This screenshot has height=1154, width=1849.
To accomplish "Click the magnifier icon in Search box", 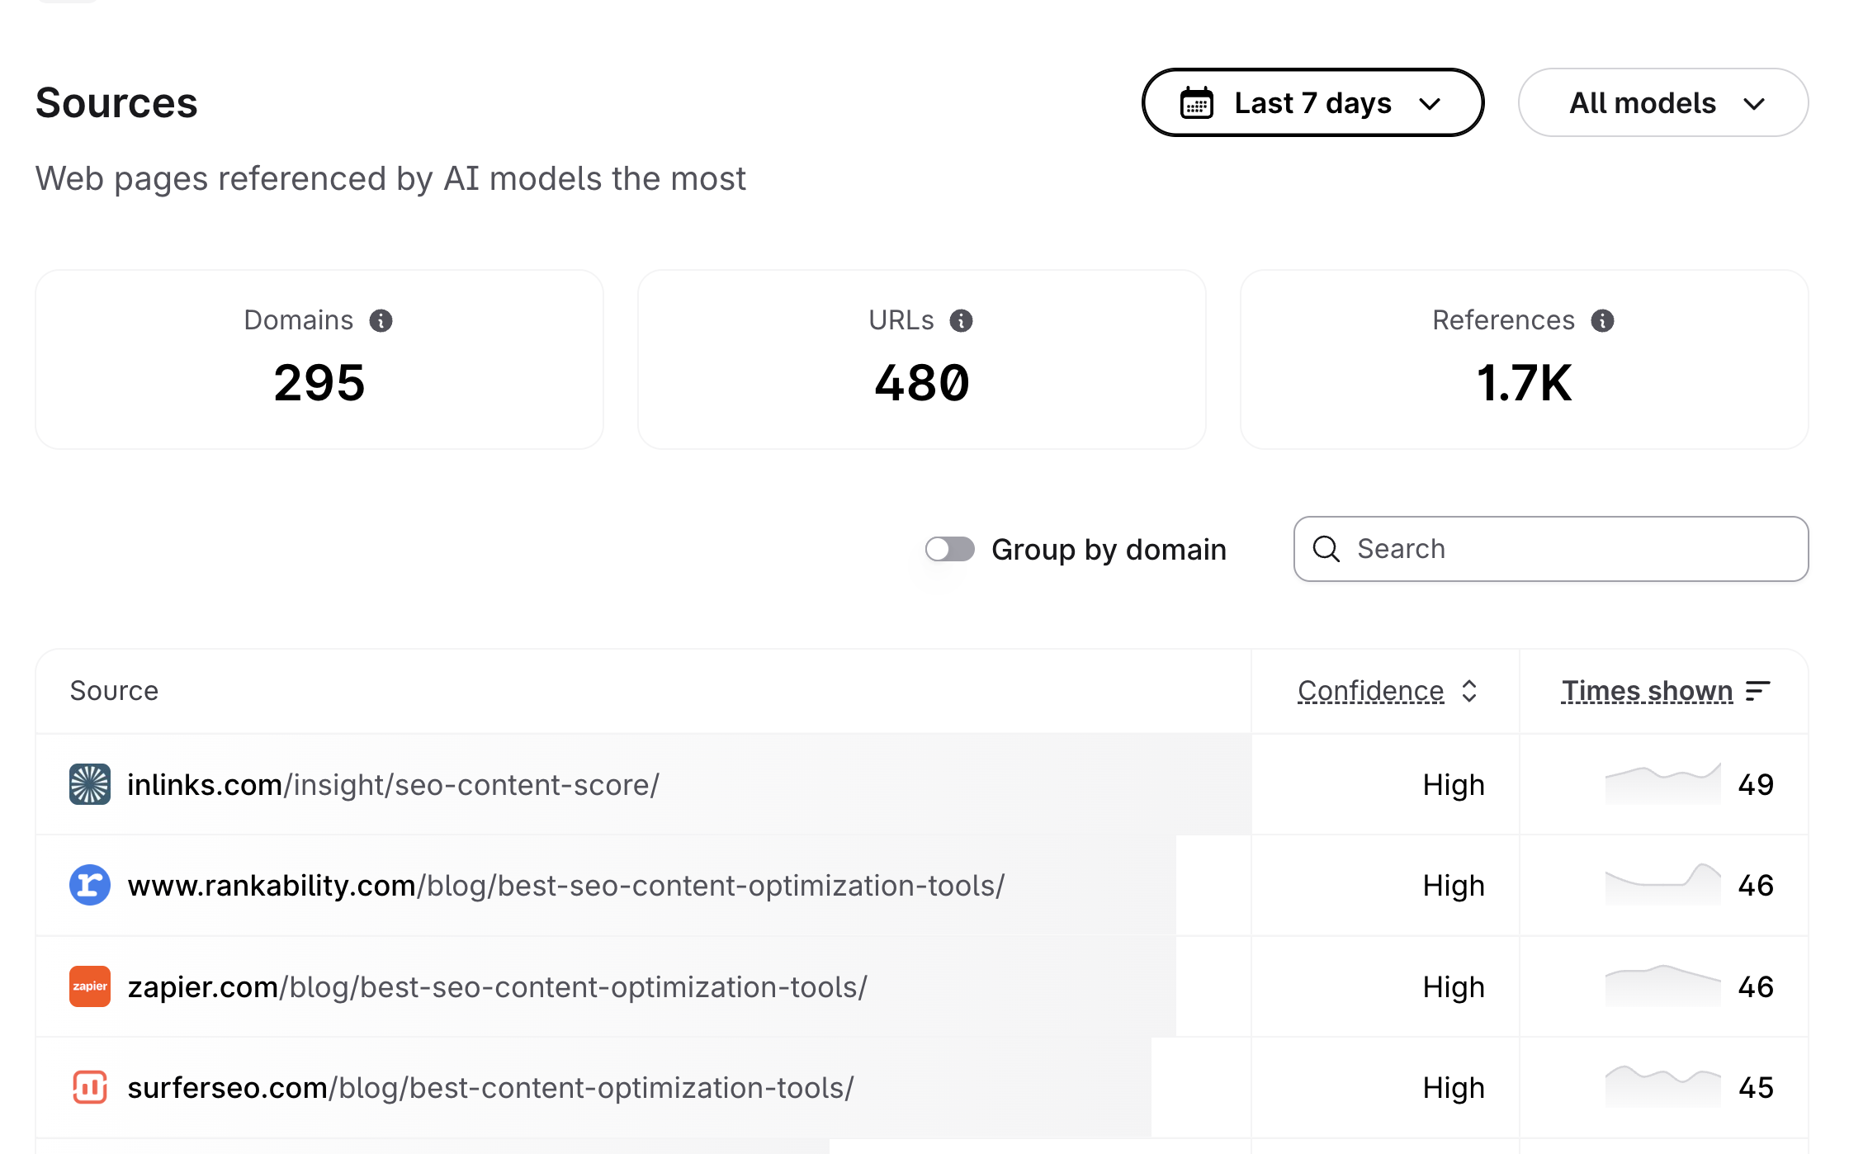I will point(1326,549).
